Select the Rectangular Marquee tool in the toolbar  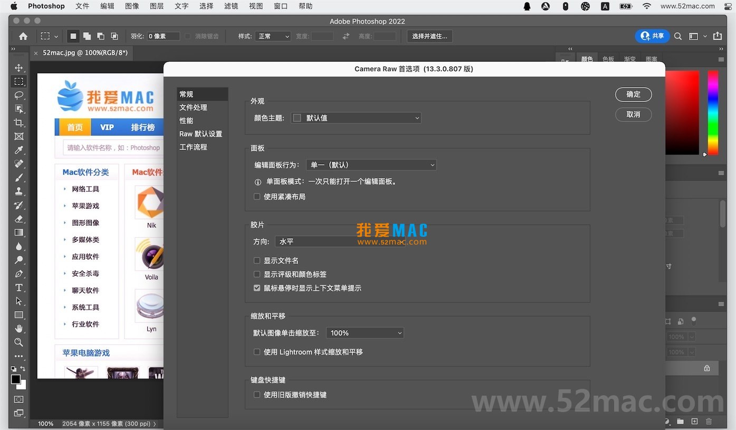pyautogui.click(x=19, y=81)
